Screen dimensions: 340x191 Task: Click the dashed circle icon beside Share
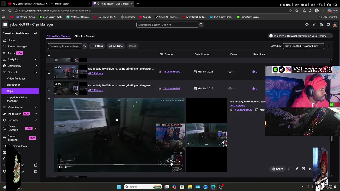[290, 169]
